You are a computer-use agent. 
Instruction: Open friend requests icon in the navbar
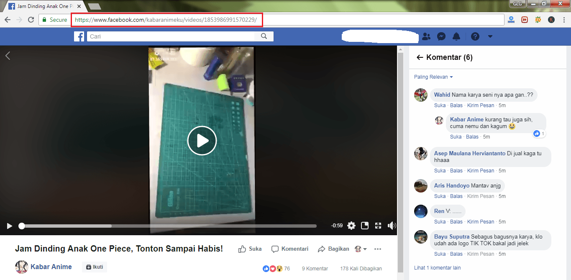tap(426, 36)
